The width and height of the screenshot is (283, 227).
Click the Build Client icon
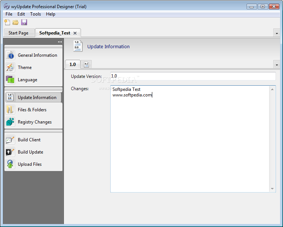[x=10, y=140]
